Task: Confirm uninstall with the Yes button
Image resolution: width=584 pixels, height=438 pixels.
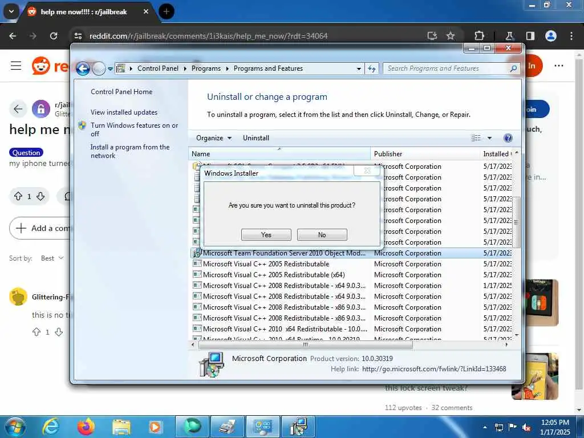Action: pyautogui.click(x=266, y=234)
